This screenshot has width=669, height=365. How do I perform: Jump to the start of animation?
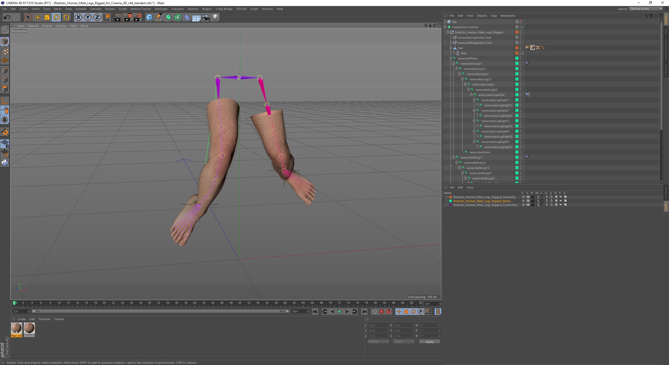pos(315,312)
